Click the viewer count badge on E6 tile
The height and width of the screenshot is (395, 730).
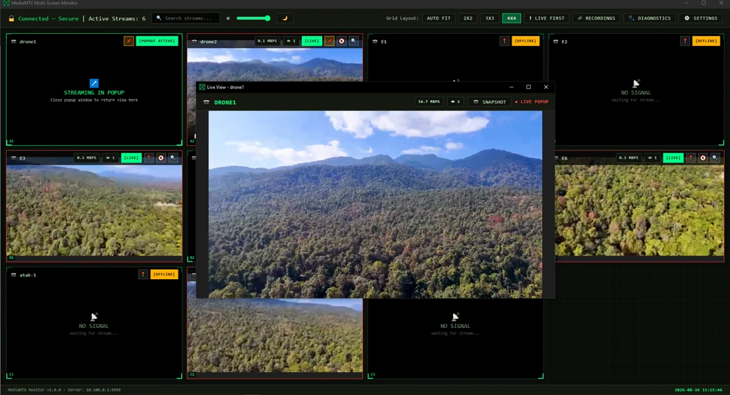coord(652,158)
